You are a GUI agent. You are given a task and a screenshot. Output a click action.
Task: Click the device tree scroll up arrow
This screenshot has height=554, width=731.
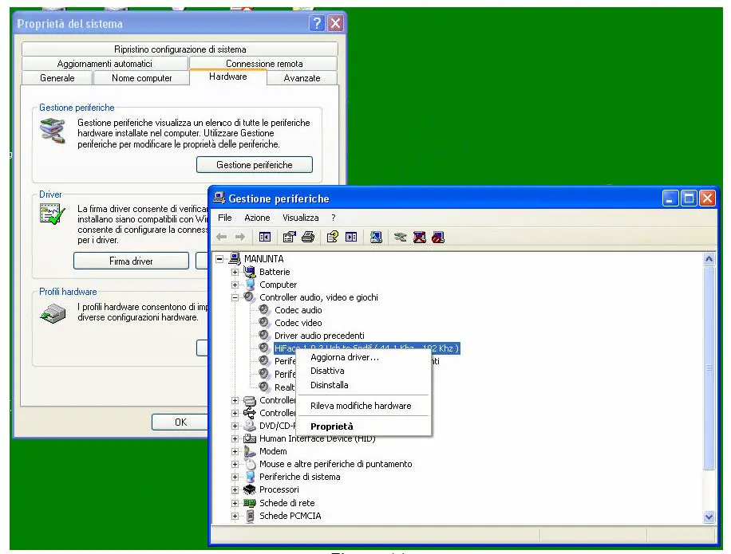pos(709,259)
